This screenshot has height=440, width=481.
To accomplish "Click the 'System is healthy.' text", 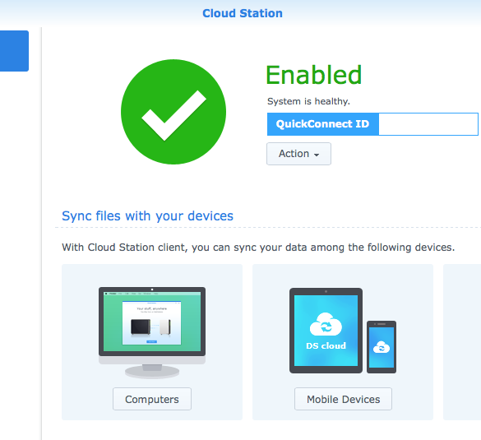I will point(308,101).
